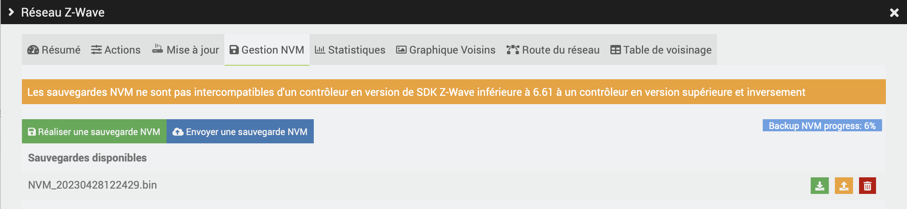This screenshot has height=209, width=907.
Task: Click the image icon beside Graphique Voisins
Action: click(x=401, y=50)
